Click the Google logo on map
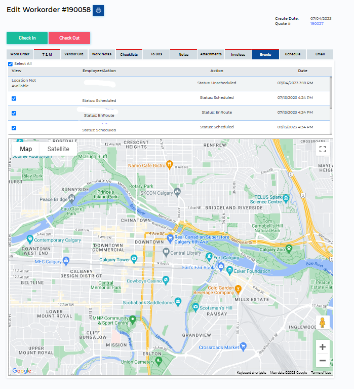Viewport: 354px width, 389px height. tap(22, 371)
